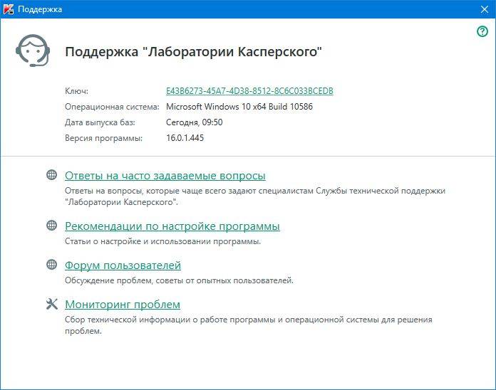Click globe icon beside settings recommendations link
The image size is (496, 390).
coord(51,225)
